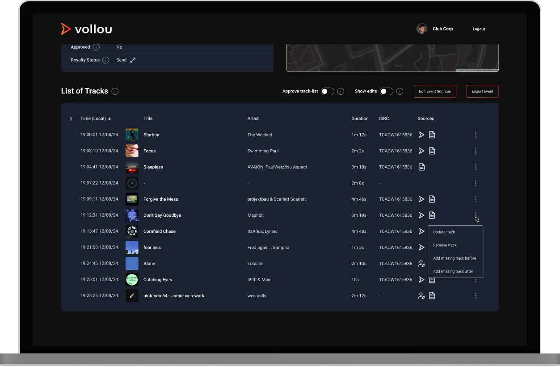This screenshot has height=366, width=560.
Task: Open the document source icon for Focus
Action: coord(432,151)
